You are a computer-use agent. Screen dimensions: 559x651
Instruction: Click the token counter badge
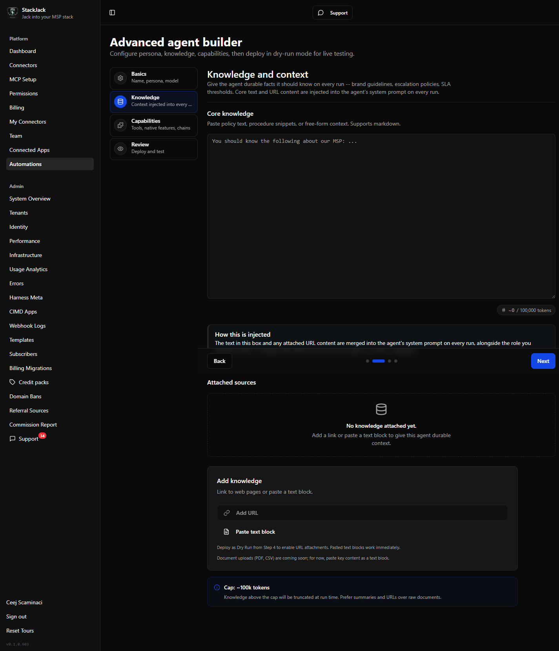[526, 310]
